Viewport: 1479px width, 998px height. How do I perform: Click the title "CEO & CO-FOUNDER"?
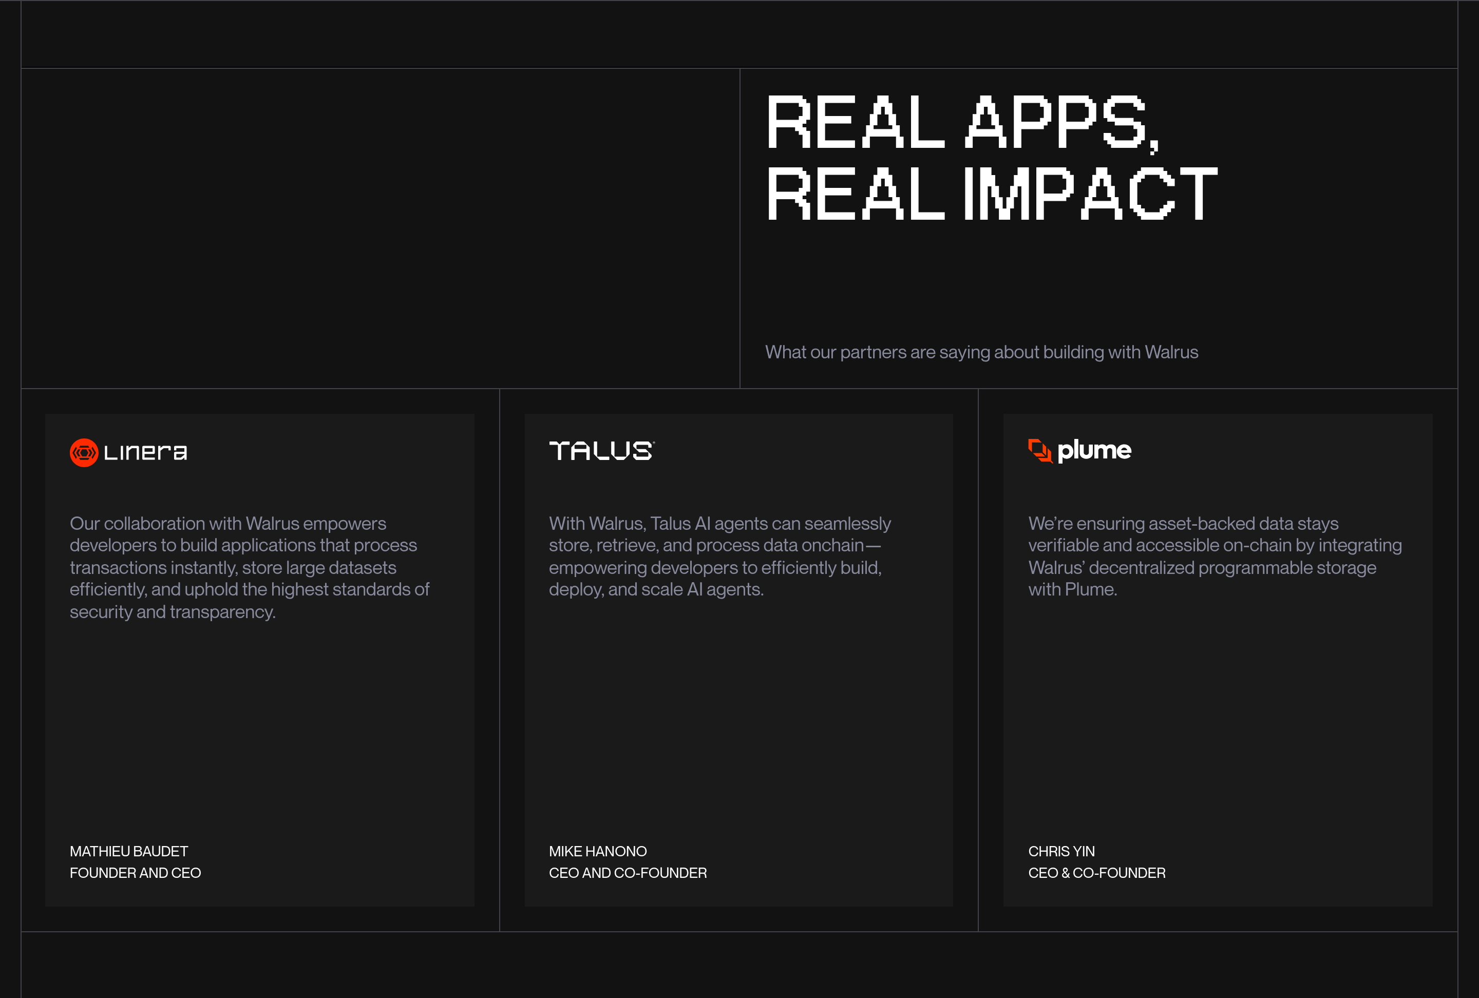pos(1096,873)
